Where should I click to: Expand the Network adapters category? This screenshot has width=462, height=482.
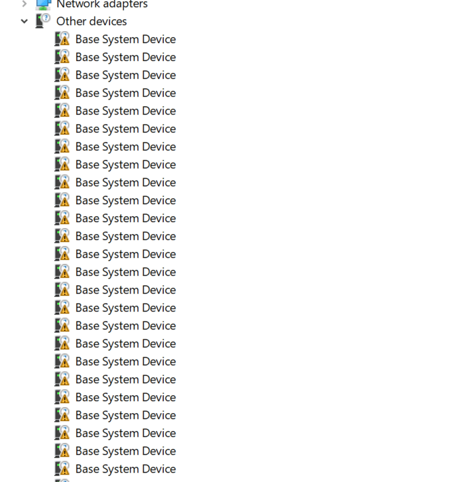(25, 4)
